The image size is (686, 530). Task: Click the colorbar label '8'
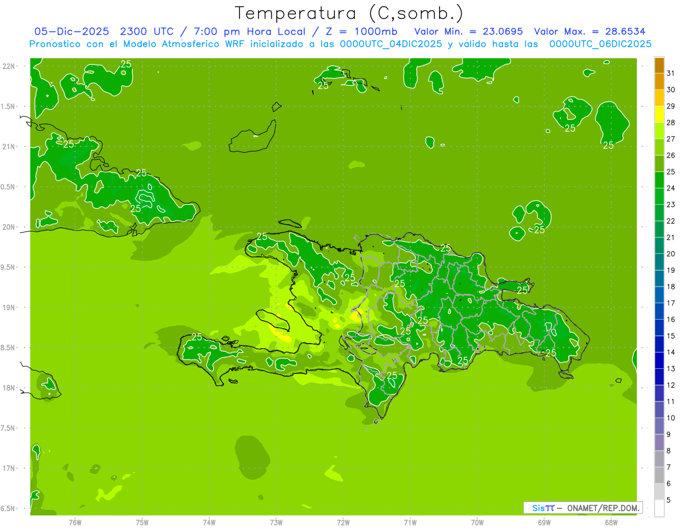coord(669,451)
